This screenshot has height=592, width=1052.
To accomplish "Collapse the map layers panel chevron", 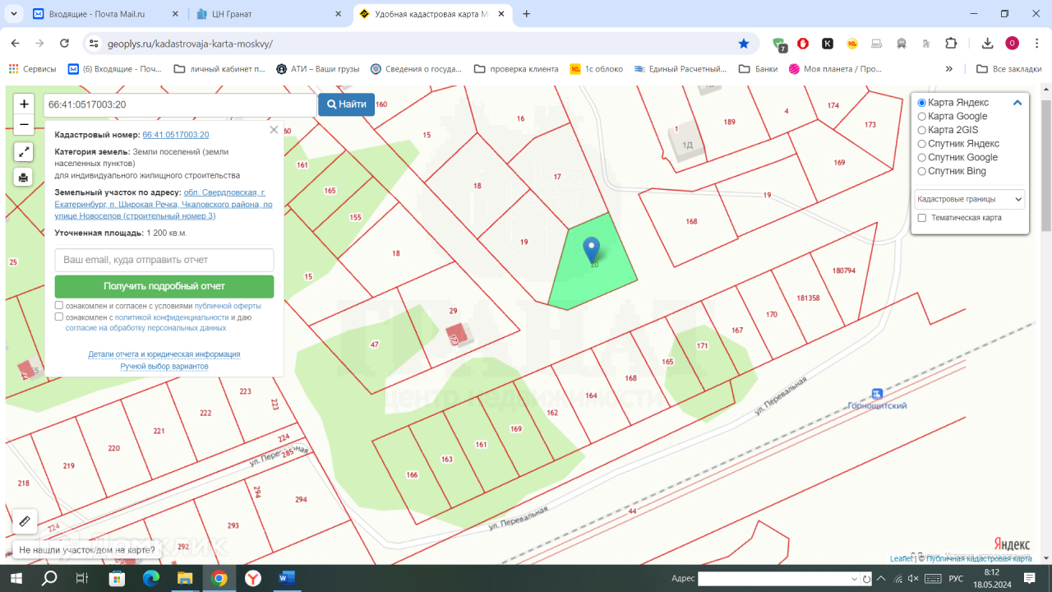I will click(1017, 103).
